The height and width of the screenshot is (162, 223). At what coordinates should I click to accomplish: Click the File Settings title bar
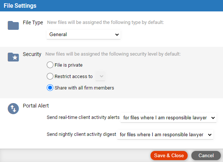tap(111, 6)
